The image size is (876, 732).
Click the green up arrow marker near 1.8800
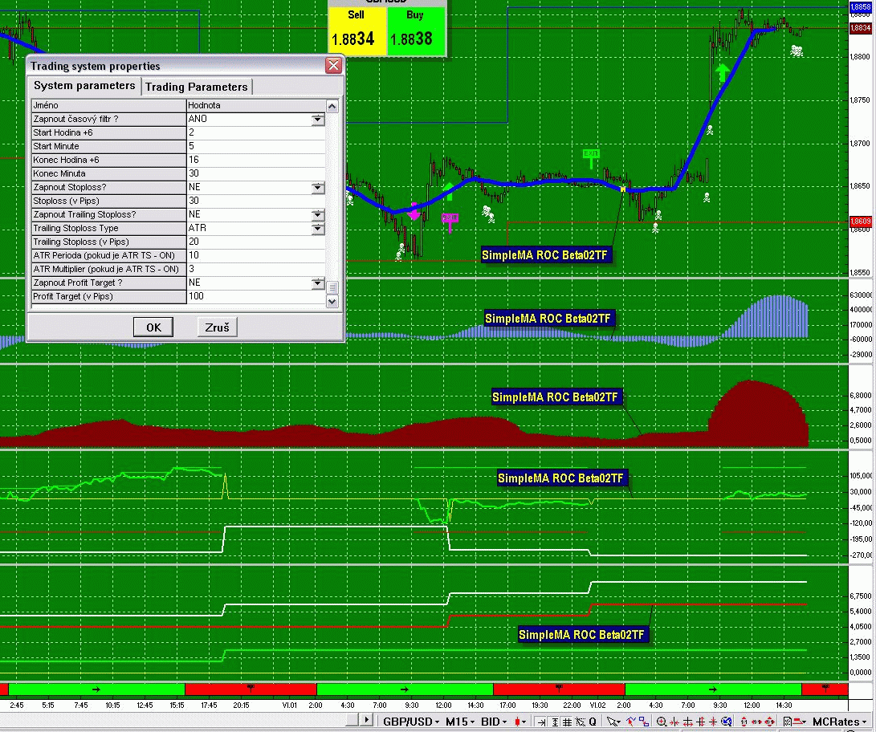pos(723,72)
